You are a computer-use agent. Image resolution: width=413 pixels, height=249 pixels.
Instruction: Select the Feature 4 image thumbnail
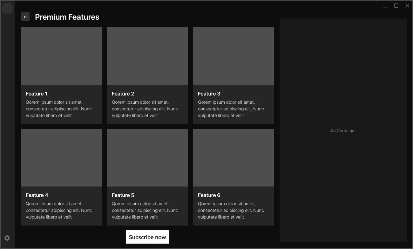[61, 158]
